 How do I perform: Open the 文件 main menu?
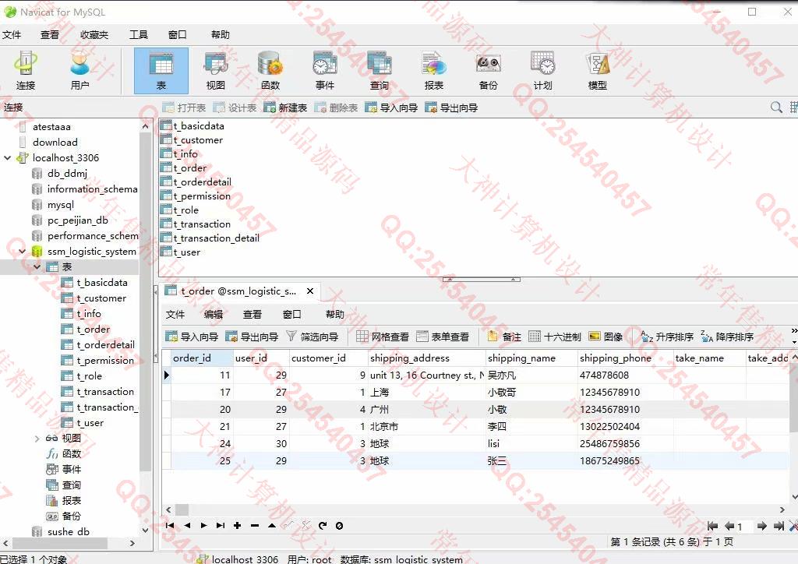coord(12,34)
